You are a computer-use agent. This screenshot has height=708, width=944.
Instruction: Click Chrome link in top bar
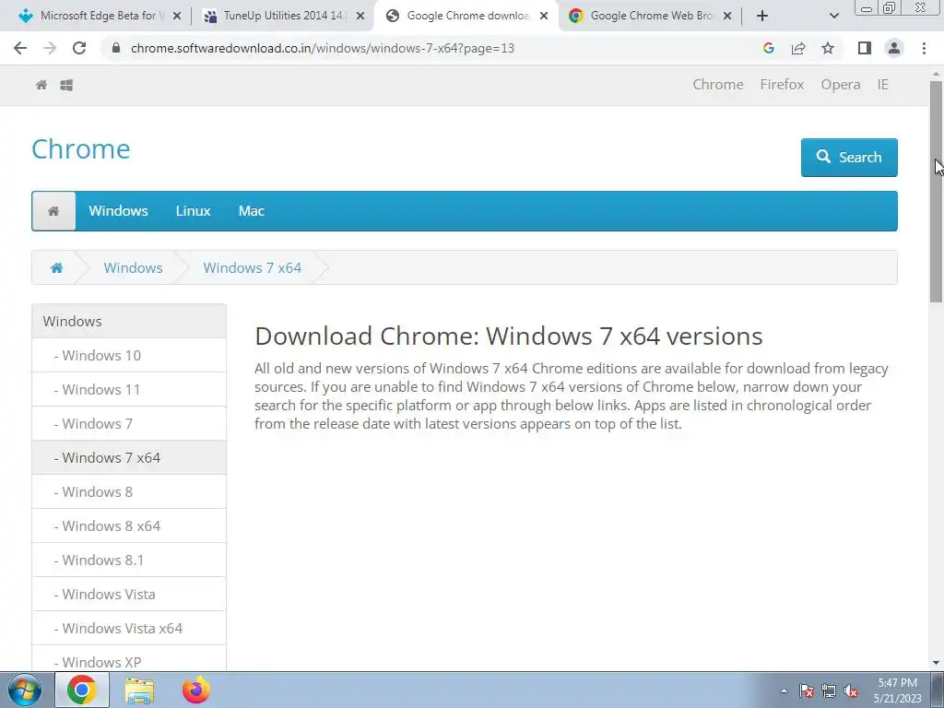(717, 84)
